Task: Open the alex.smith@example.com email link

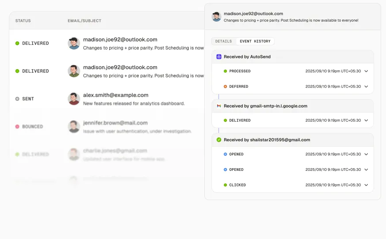Action: coord(115,95)
